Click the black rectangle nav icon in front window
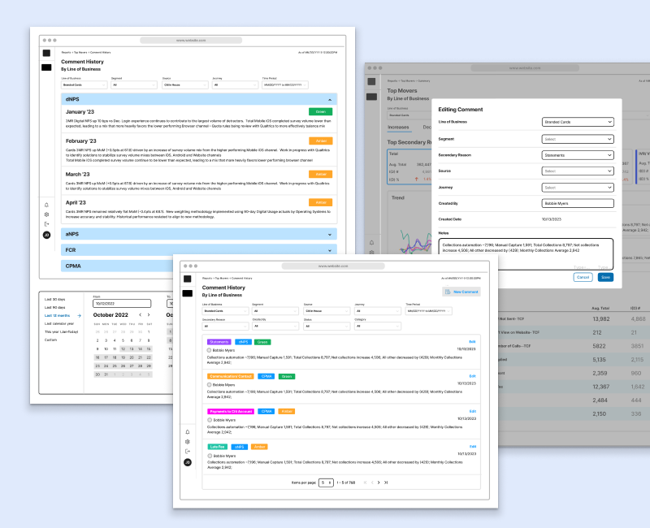This screenshot has width=650, height=528. coord(188,293)
